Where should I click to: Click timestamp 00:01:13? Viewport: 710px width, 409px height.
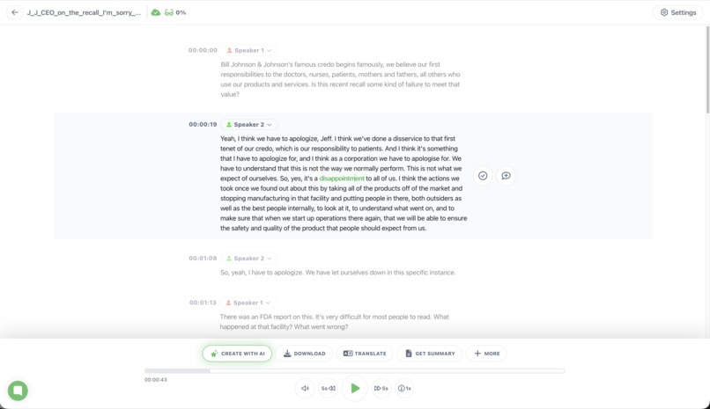[x=203, y=303]
